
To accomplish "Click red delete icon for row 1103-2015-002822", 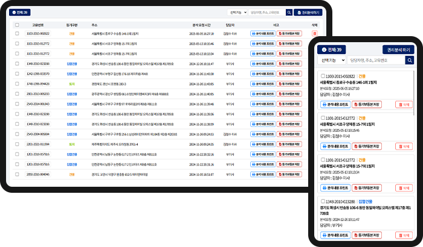I will [314, 34].
